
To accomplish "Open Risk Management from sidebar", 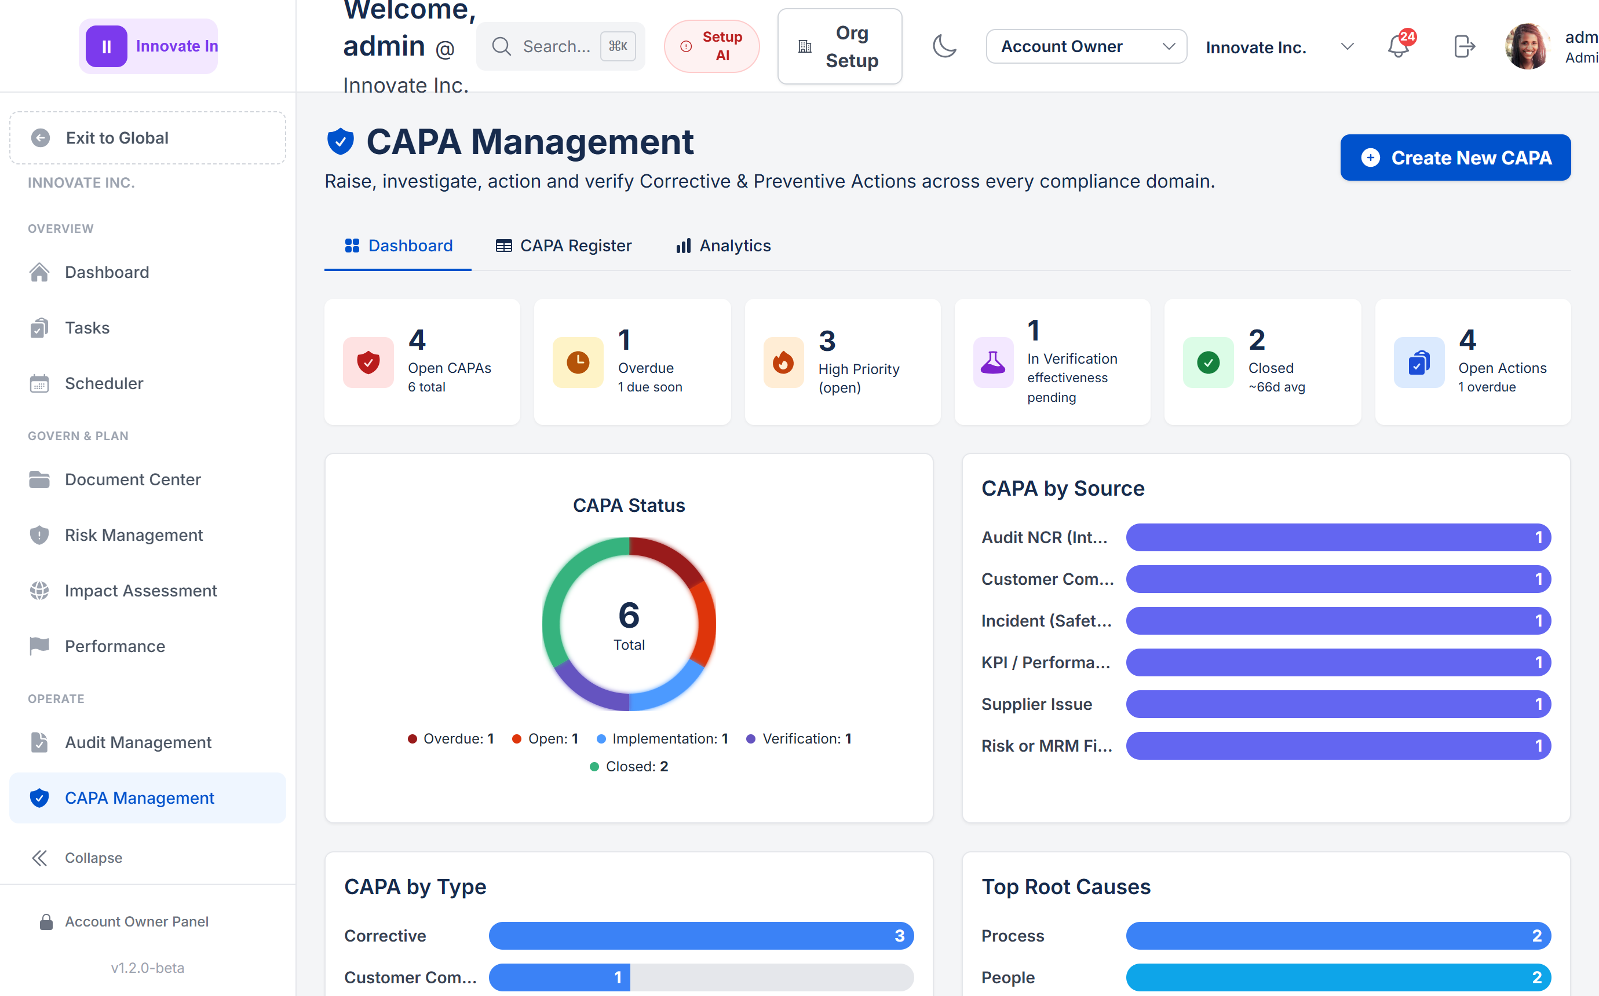I will pyautogui.click(x=148, y=535).
